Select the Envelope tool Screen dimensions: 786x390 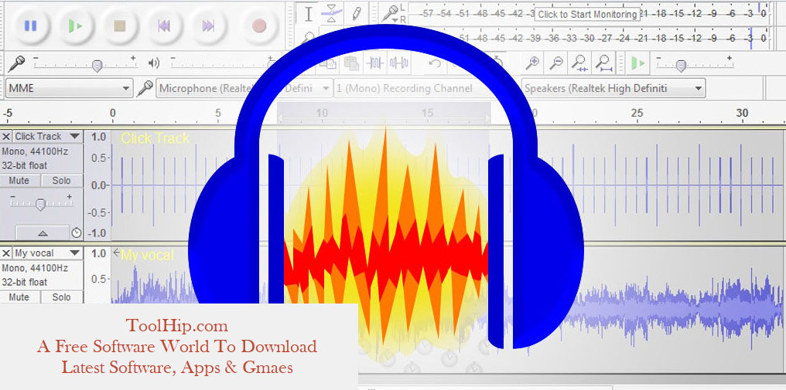click(331, 14)
